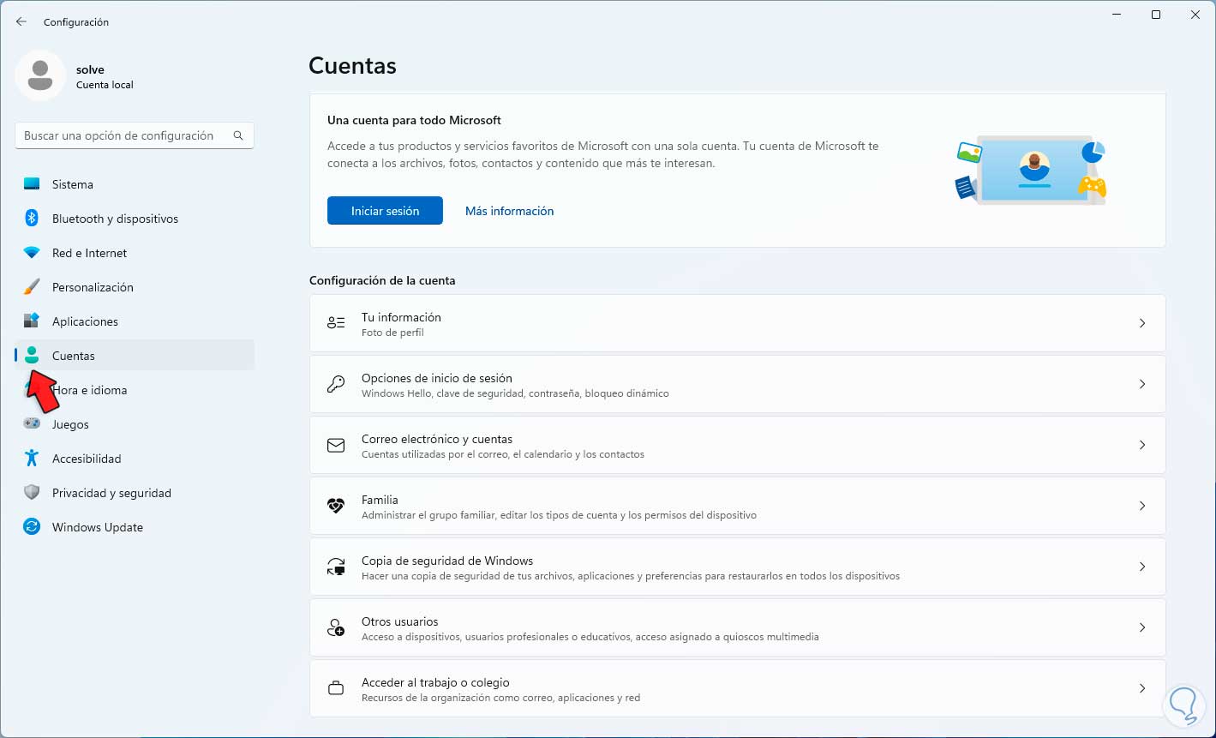The height and width of the screenshot is (738, 1216).
Task: Select Privacidad y seguridad
Action: 135,493
